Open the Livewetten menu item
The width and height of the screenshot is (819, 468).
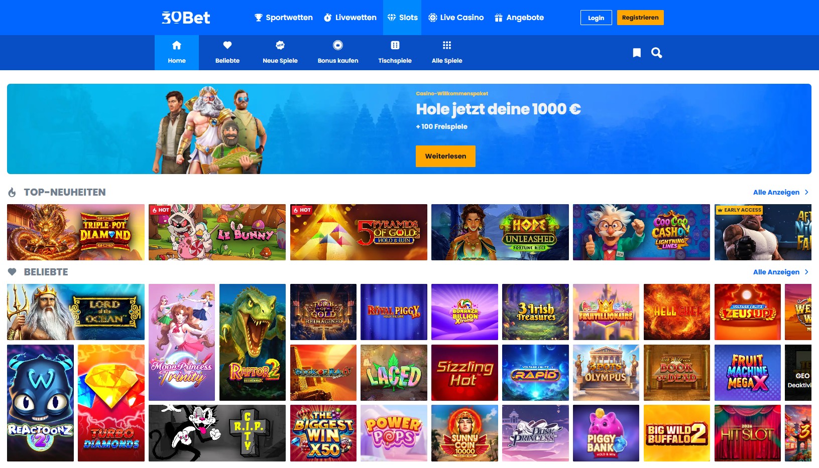(x=350, y=18)
